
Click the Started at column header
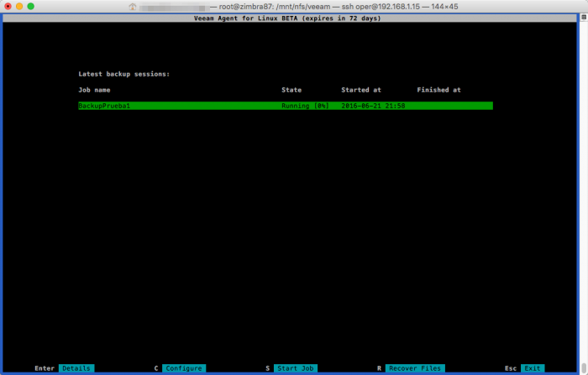pyautogui.click(x=361, y=90)
